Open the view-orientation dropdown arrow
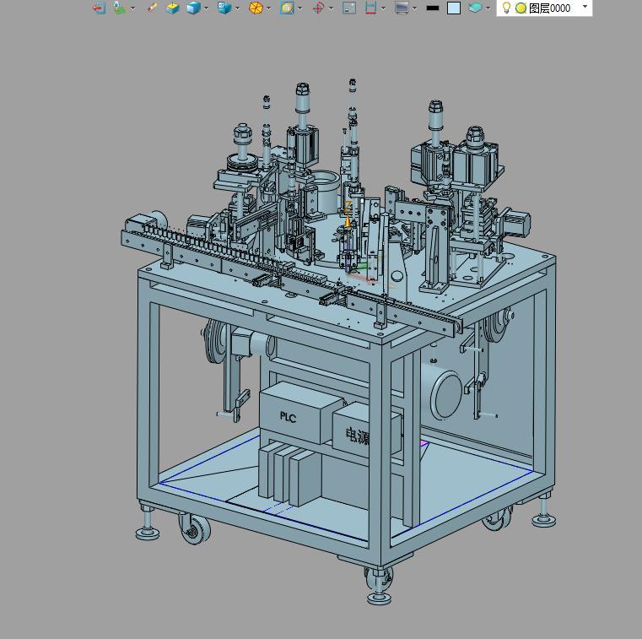 237,8
